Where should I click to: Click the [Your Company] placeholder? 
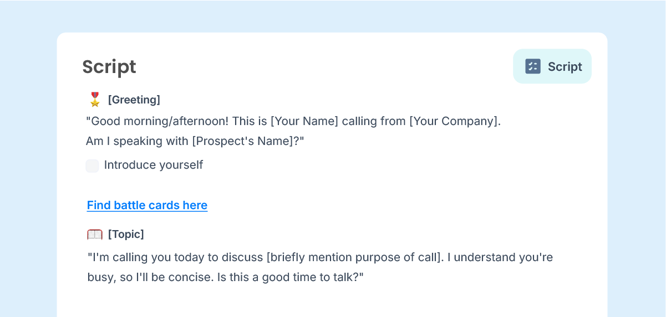[x=454, y=121]
